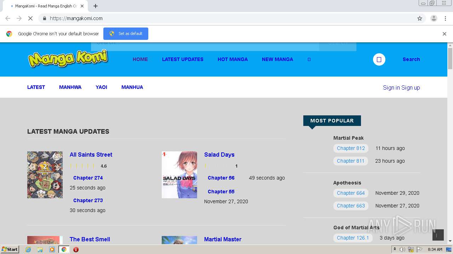Image resolution: width=453 pixels, height=254 pixels.
Task: Click the browser address bar URL
Action: click(x=76, y=18)
